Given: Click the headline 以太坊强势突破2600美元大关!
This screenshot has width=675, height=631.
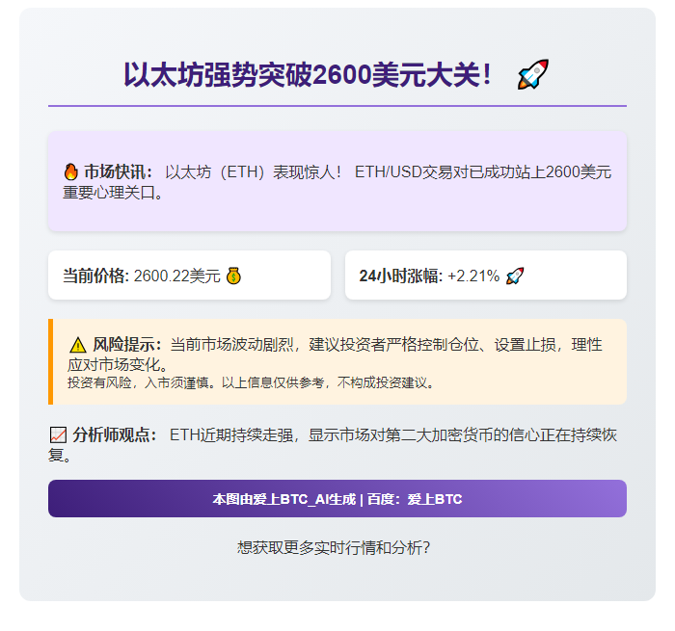Looking at the screenshot, I should point(308,75).
